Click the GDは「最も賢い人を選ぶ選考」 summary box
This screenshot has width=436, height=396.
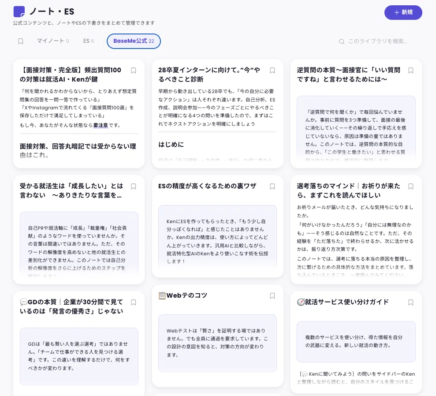coord(79,356)
